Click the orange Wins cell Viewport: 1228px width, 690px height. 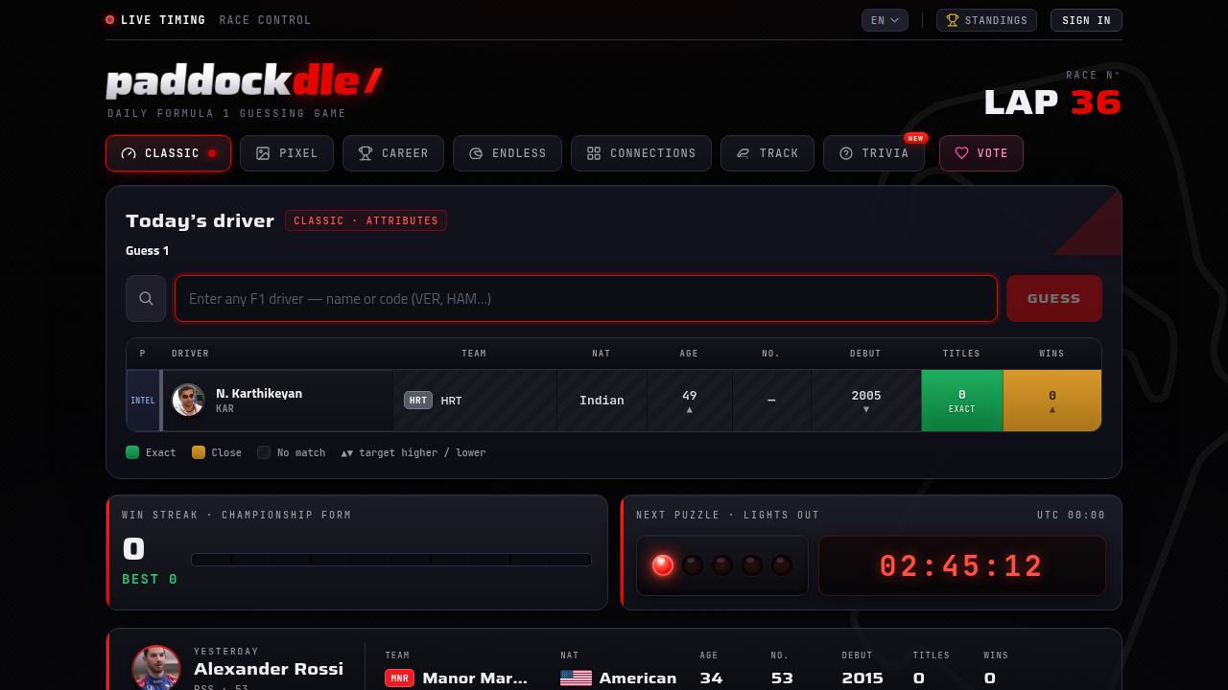(x=1052, y=401)
